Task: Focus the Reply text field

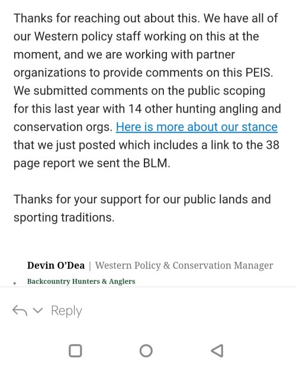Action: click(66, 311)
